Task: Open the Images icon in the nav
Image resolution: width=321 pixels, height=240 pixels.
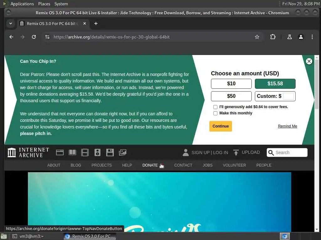Action: pos(123,152)
